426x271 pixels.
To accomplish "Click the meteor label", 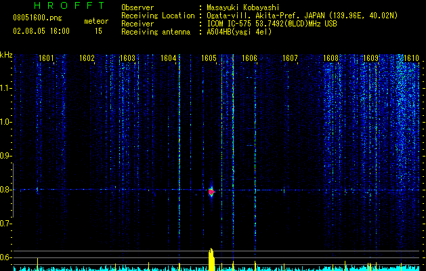I will coord(96,21).
